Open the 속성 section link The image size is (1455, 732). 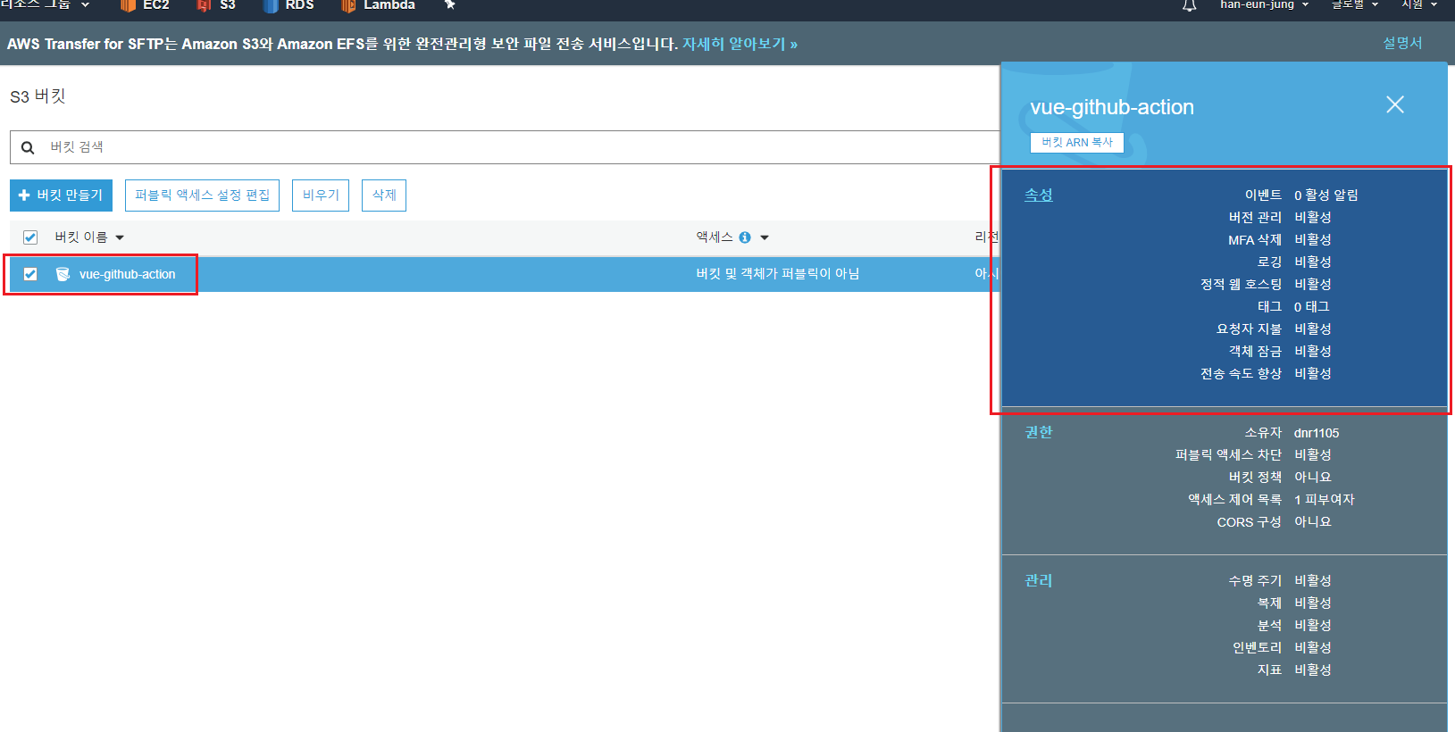pos(1038,195)
